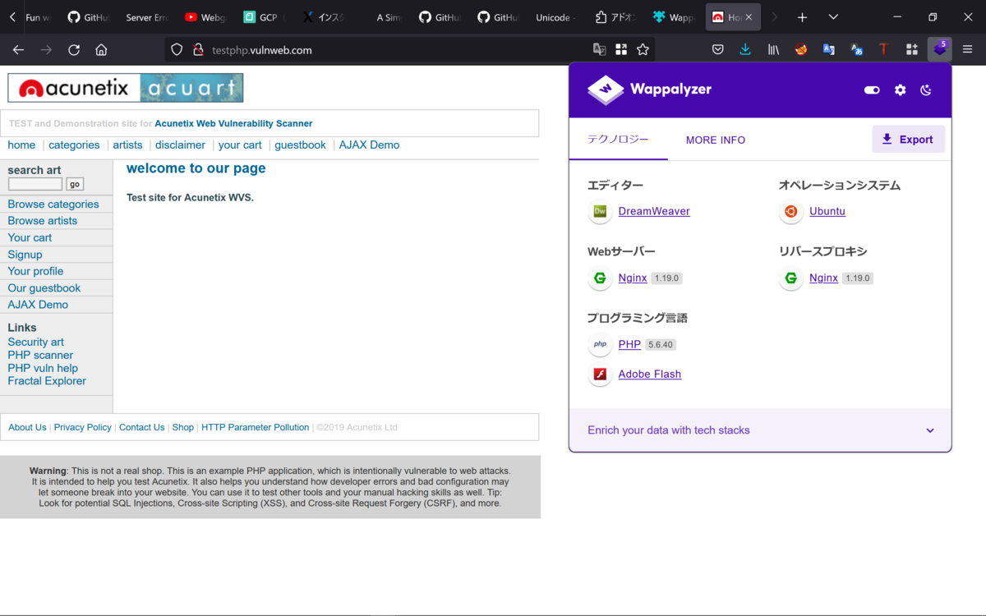
Task: Open the artists nav link
Action: pos(127,145)
